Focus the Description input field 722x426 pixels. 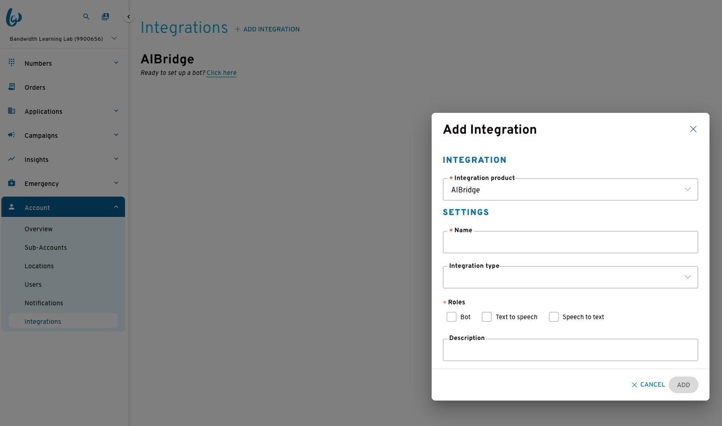pyautogui.click(x=571, y=350)
